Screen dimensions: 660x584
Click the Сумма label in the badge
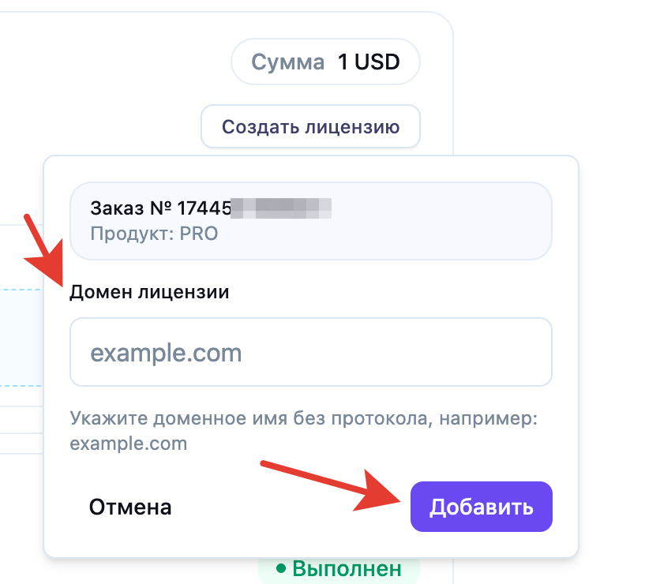(x=287, y=62)
